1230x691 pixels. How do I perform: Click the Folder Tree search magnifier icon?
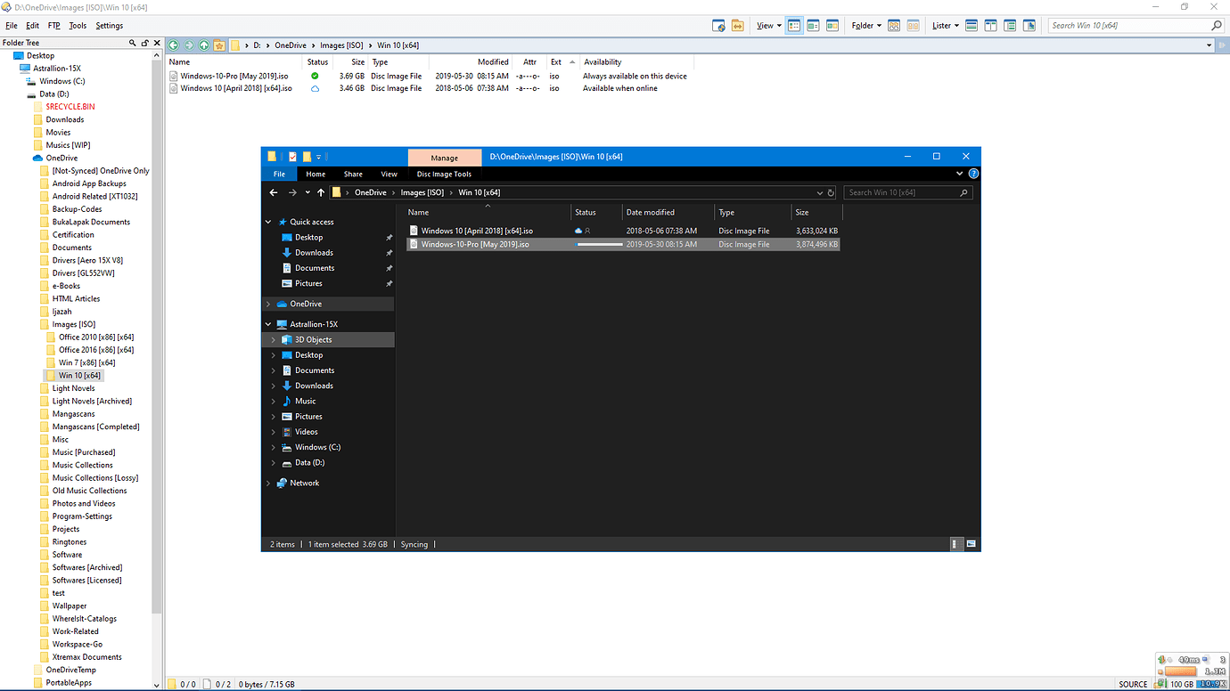tap(133, 43)
